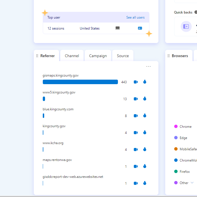Click the Referrer card drag handle
Image resolution: width=197 pixels, height=197 pixels.
tap(37, 56)
